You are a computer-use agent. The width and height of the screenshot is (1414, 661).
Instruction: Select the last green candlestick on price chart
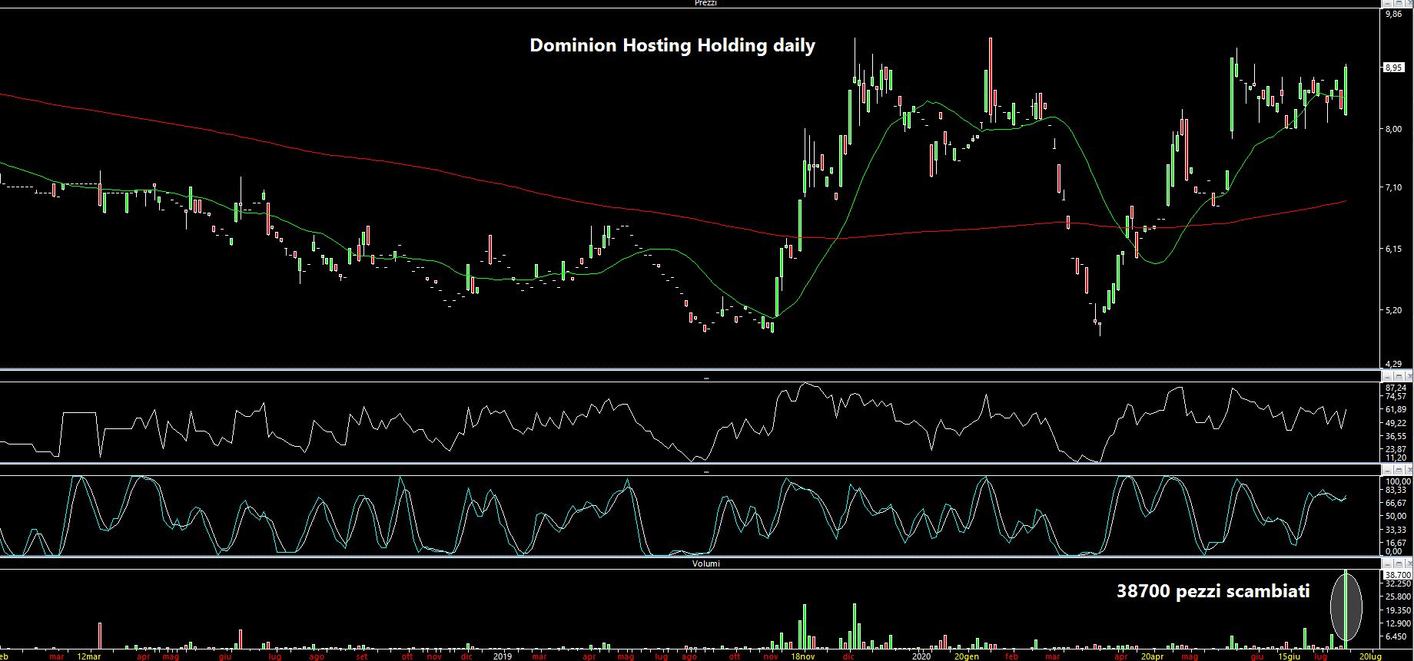(x=1346, y=90)
